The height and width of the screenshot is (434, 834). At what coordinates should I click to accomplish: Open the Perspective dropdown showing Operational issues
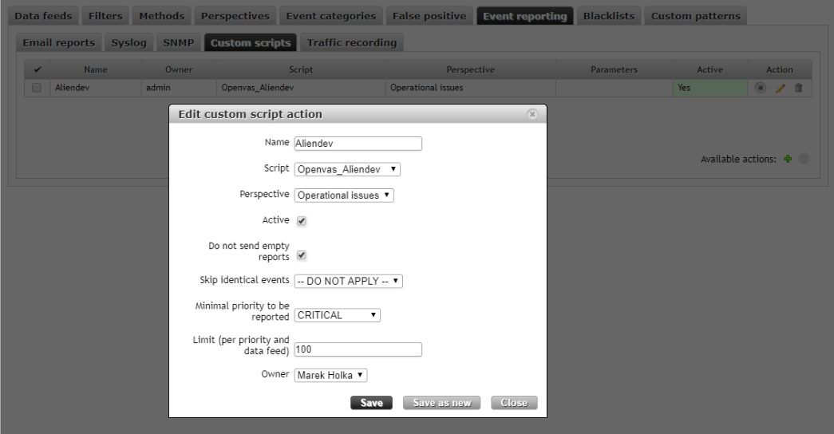coord(344,195)
